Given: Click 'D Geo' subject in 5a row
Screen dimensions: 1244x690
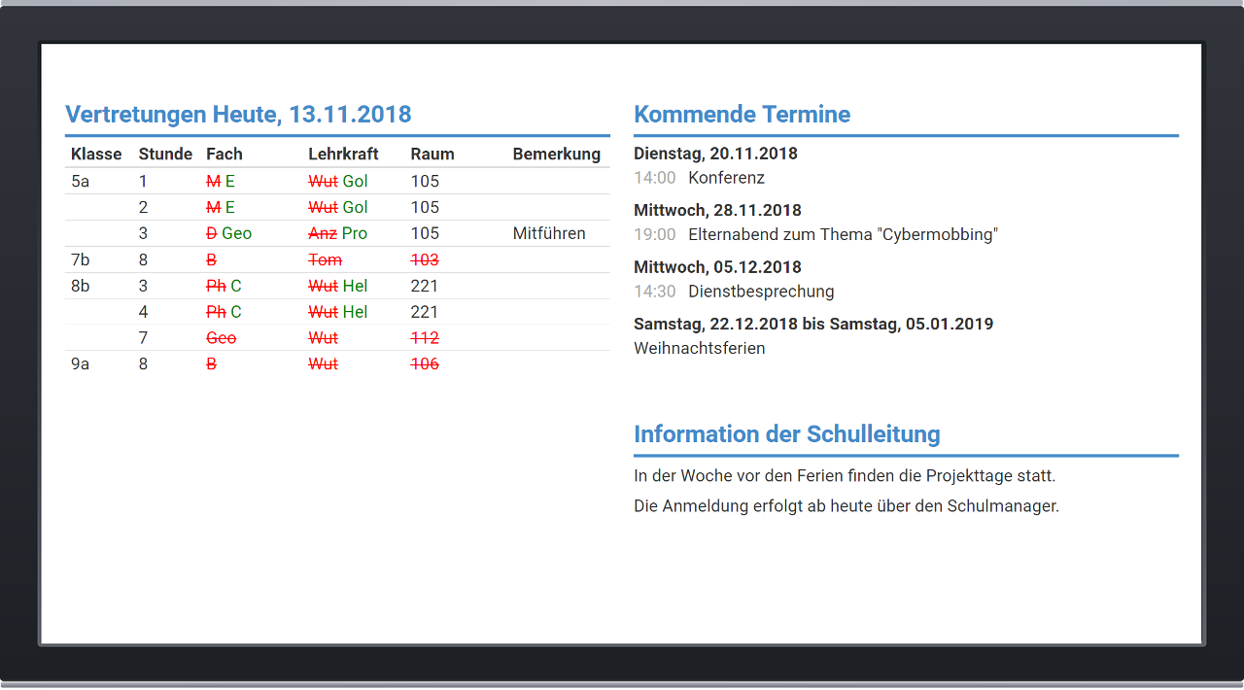Looking at the screenshot, I should (228, 234).
